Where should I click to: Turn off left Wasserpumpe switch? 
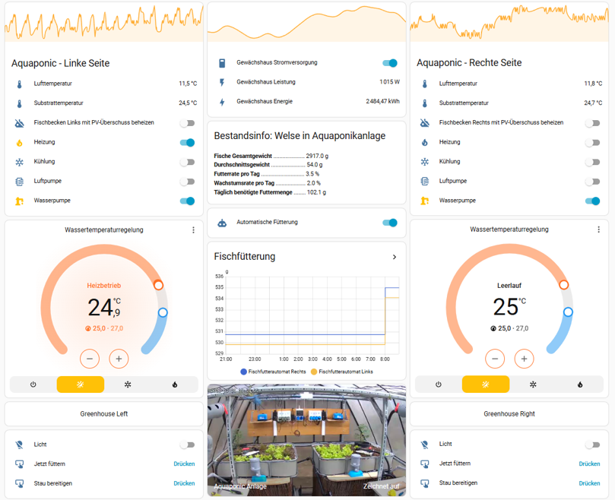click(x=188, y=201)
